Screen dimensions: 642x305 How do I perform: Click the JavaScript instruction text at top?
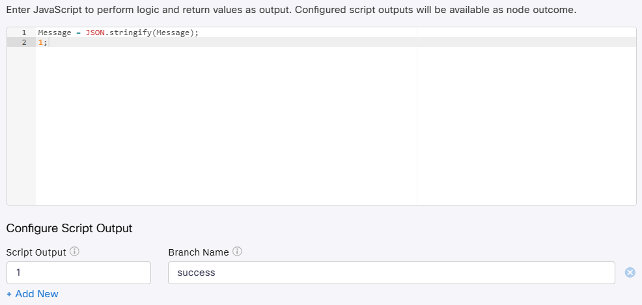coord(291,10)
